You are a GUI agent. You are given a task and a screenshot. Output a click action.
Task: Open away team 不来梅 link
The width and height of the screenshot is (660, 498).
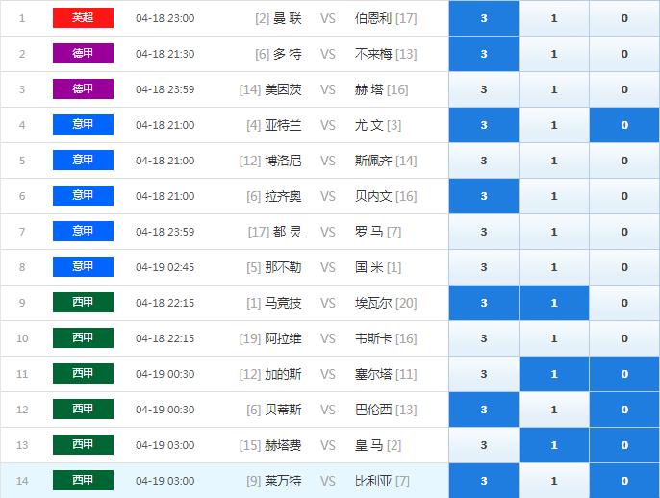click(x=373, y=54)
